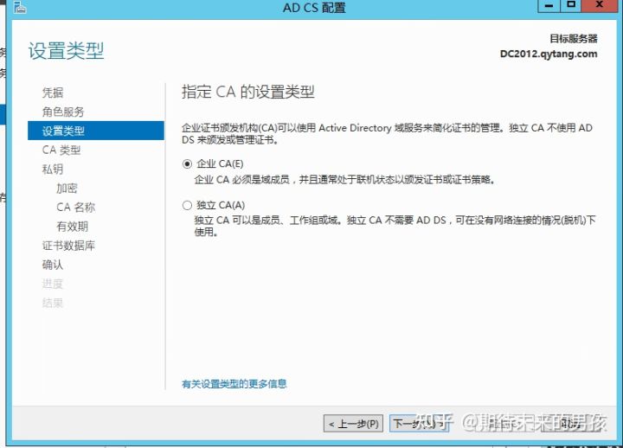
Task: Go to the 确认 step
Action: [x=53, y=265]
